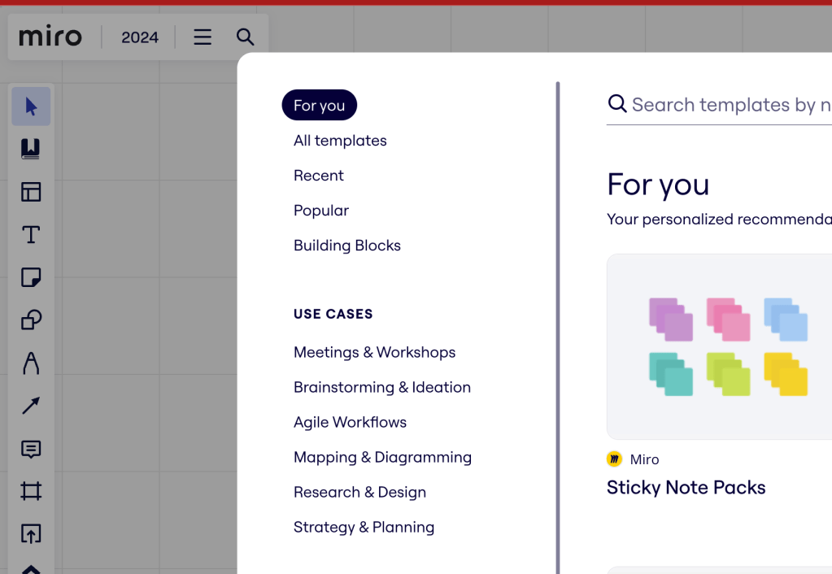Screen dimensions: 832x574
Task: Click the Sticky Note Packs title
Action: 686,488
